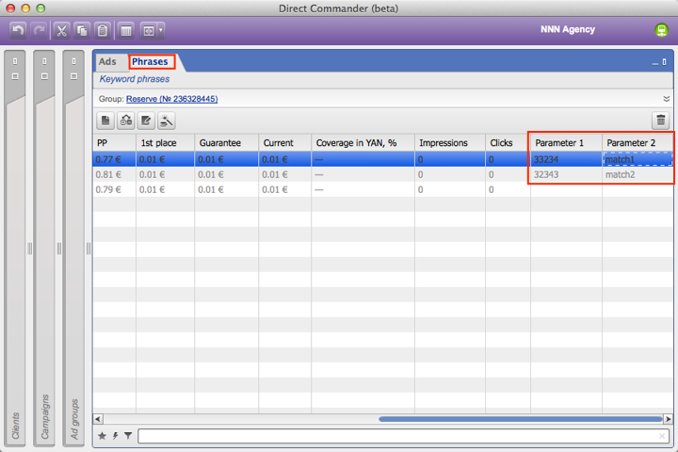Click the Ad groups panel square expand icon
Image resolution: width=678 pixels, height=452 pixels.
(x=74, y=76)
